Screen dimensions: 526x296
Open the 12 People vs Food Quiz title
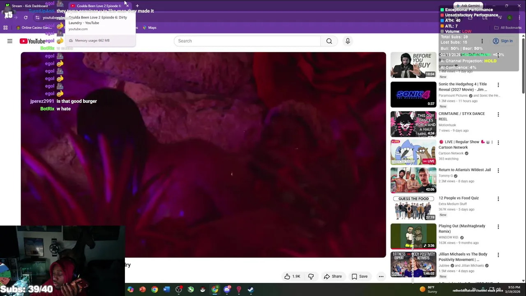459,198
